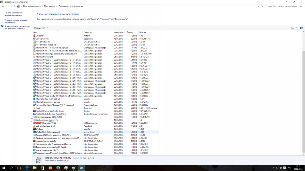The image size is (305, 171).
Task: Open File Explorer from the taskbar
Action: pos(35,168)
